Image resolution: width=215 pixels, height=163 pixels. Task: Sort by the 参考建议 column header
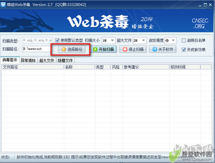(146, 67)
